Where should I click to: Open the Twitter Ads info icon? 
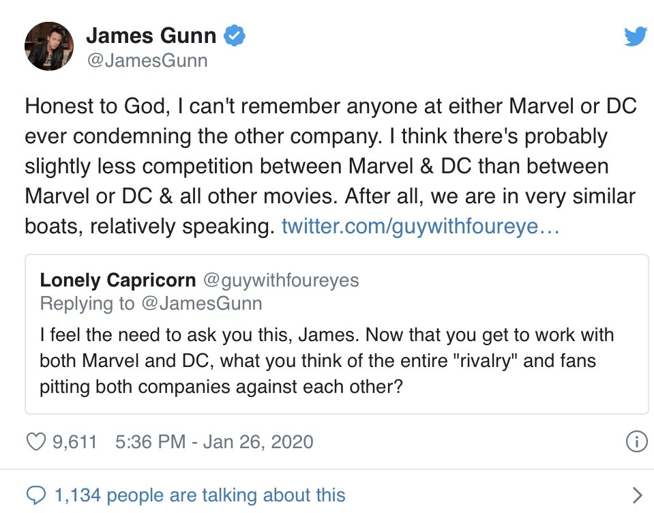tap(636, 442)
